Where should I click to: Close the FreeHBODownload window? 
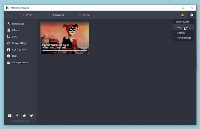192,8
